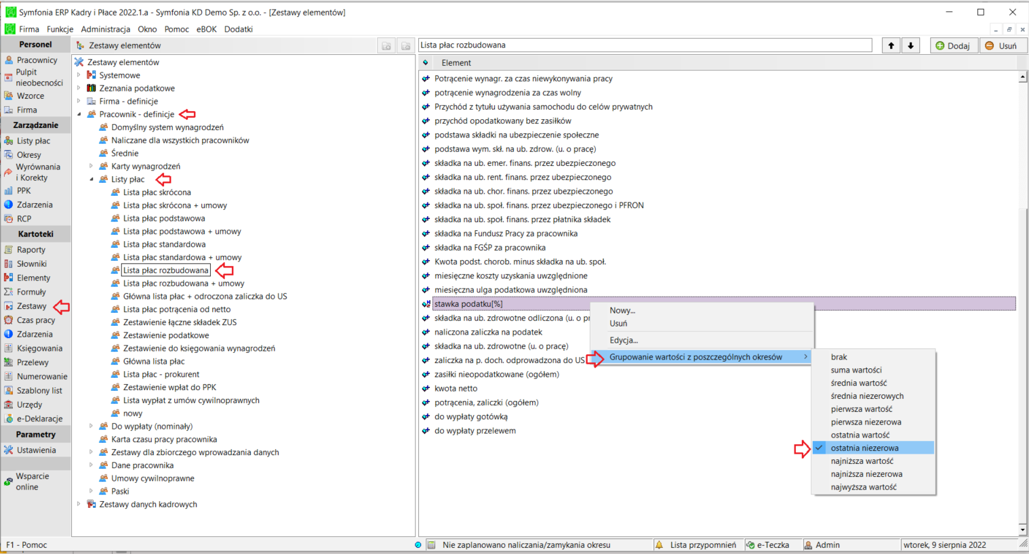1029x554 pixels.
Task: Open RCP sidebar item
Action: click(x=24, y=219)
